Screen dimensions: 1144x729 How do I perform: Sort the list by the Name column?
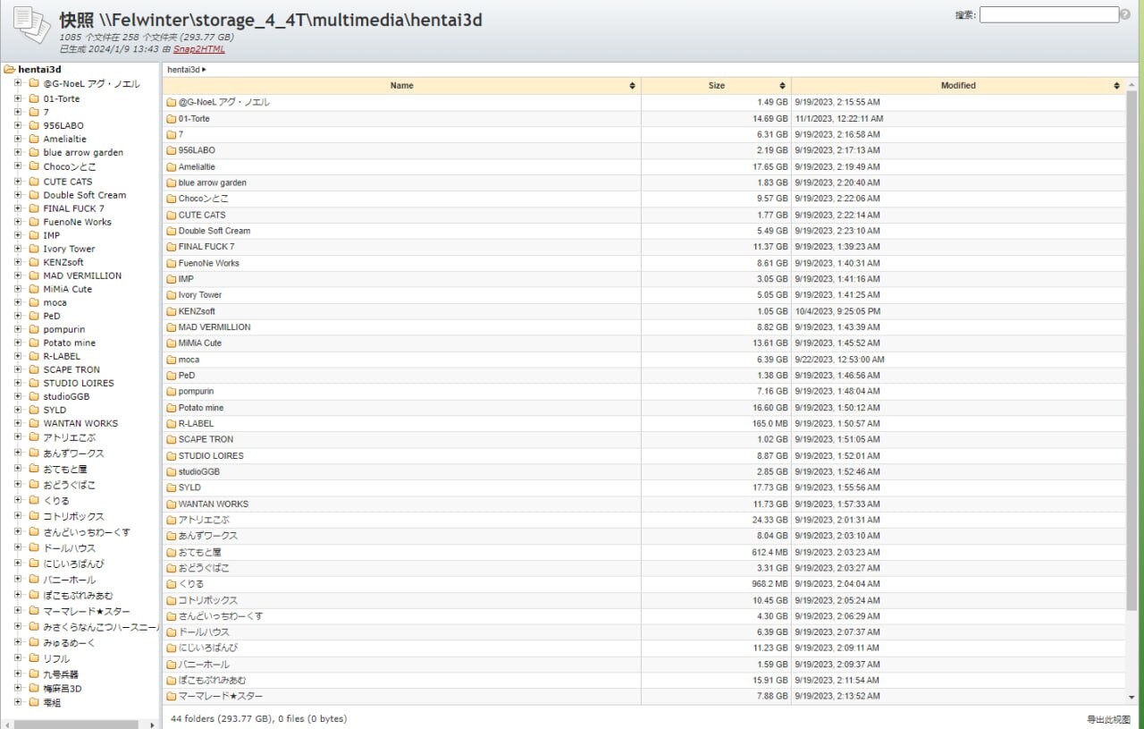coord(401,86)
